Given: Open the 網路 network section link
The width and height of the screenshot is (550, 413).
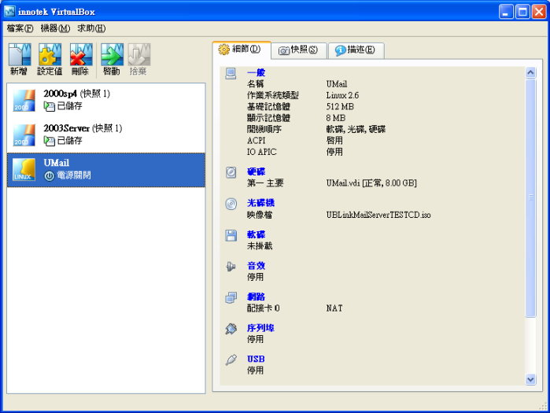Looking at the screenshot, I should pyautogui.click(x=256, y=297).
